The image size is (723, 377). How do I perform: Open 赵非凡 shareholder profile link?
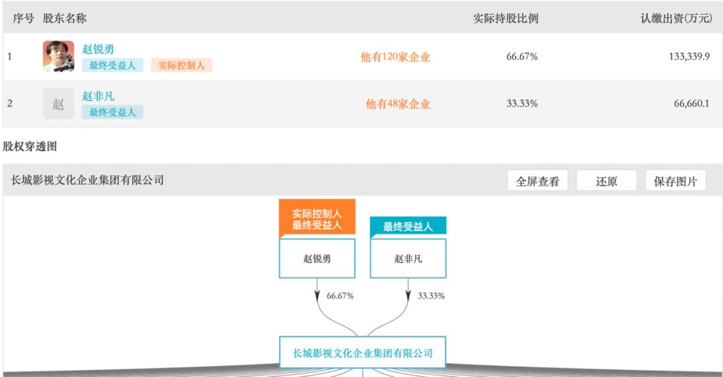pyautogui.click(x=98, y=96)
